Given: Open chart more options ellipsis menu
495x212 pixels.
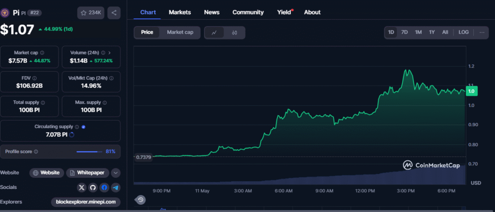Looking at the screenshot, I should coord(482,32).
